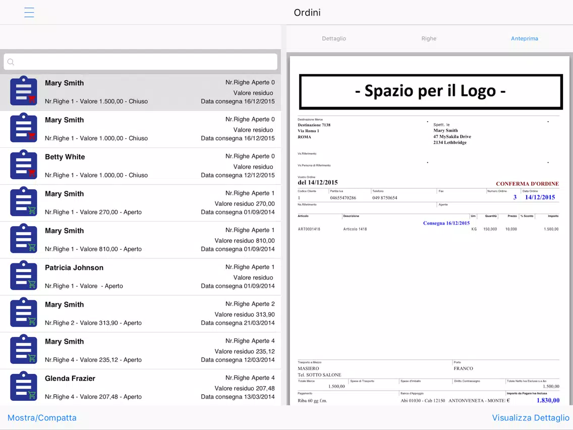Click FRANCO porto text

(x=464, y=368)
